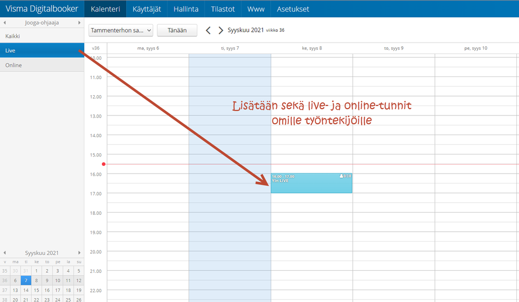Select day 1 in mini calendar
This screenshot has height=302, width=519.
(36, 271)
